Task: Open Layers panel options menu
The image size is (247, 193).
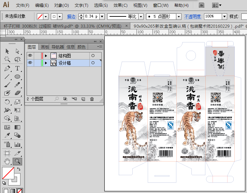Action: [100, 47]
